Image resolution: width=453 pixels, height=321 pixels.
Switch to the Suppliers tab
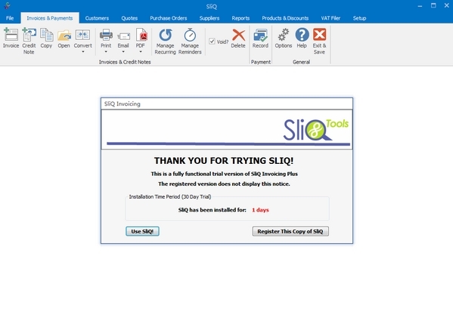coord(209,18)
